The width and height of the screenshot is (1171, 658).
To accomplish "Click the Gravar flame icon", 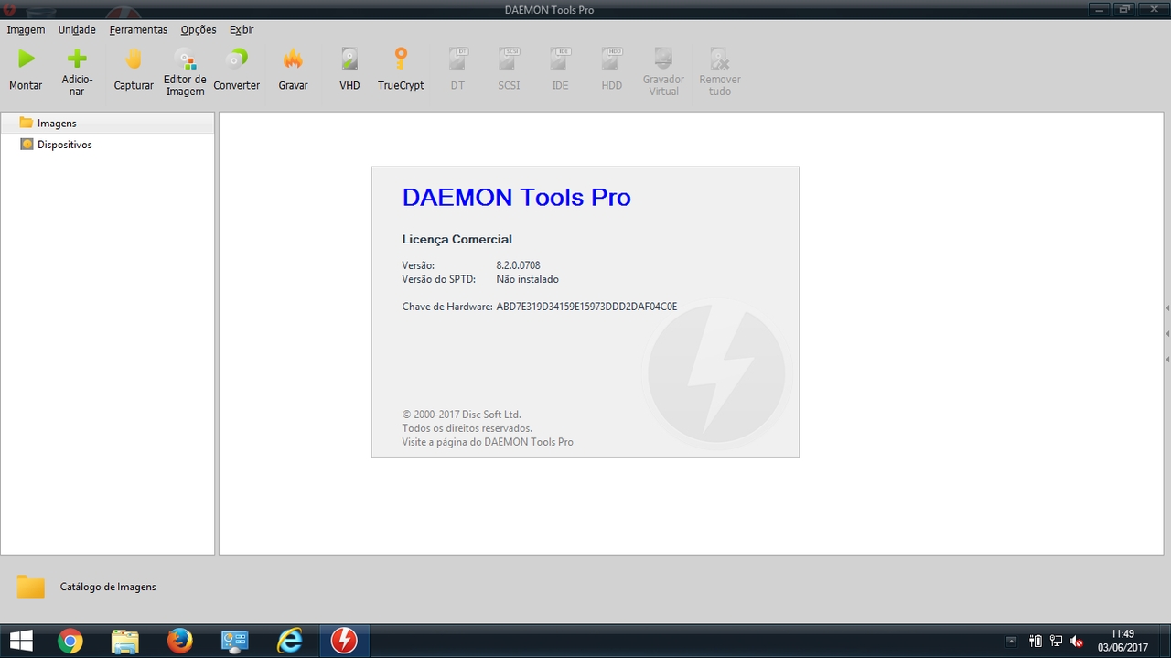I will 293,59.
